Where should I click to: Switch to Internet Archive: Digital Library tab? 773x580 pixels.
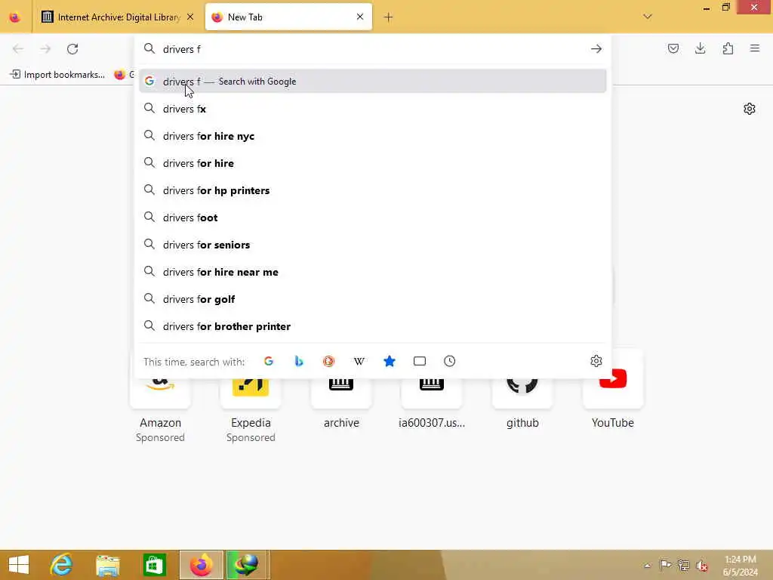tap(119, 17)
